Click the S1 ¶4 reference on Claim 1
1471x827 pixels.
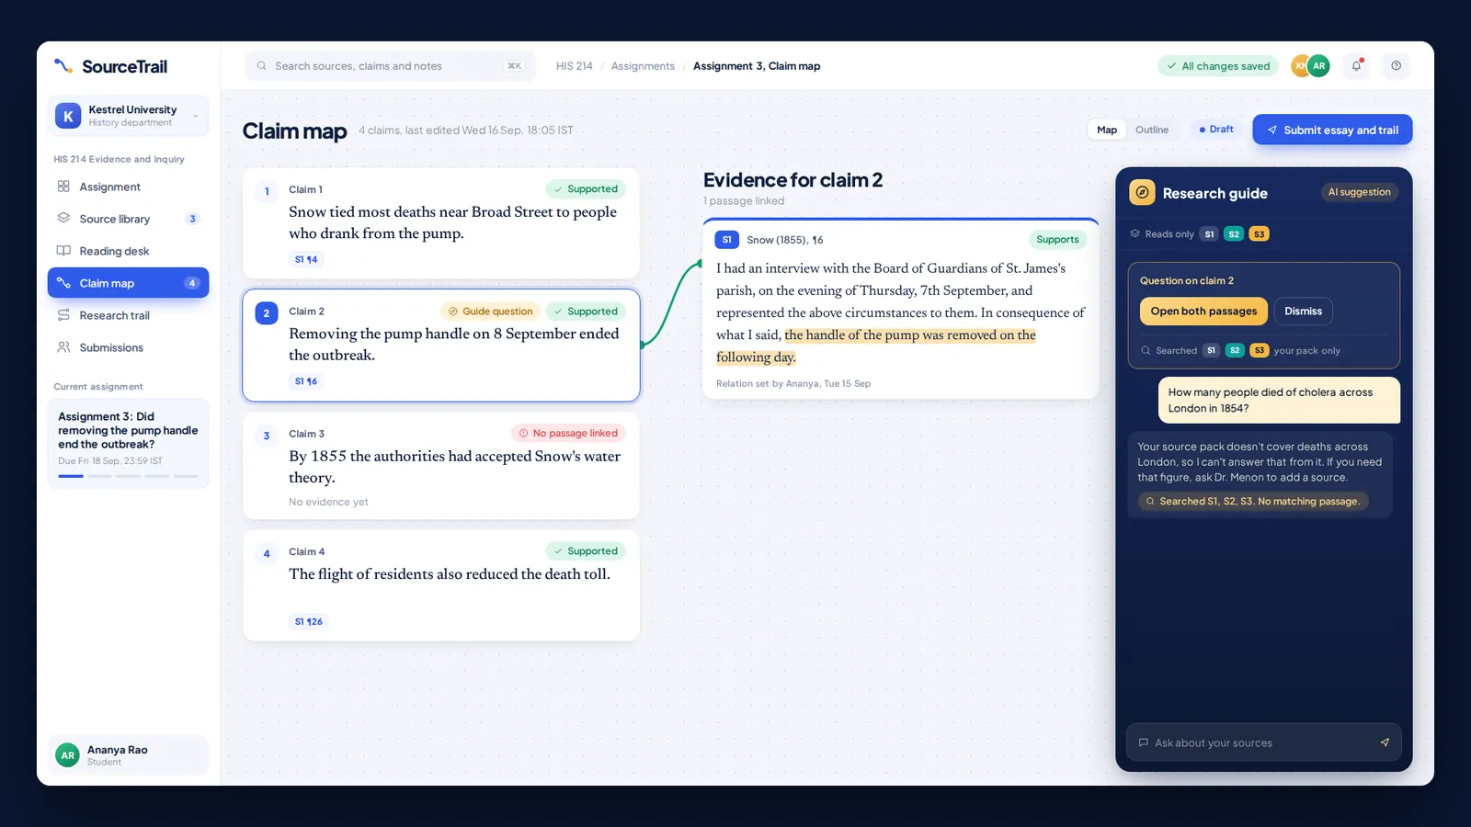(306, 260)
